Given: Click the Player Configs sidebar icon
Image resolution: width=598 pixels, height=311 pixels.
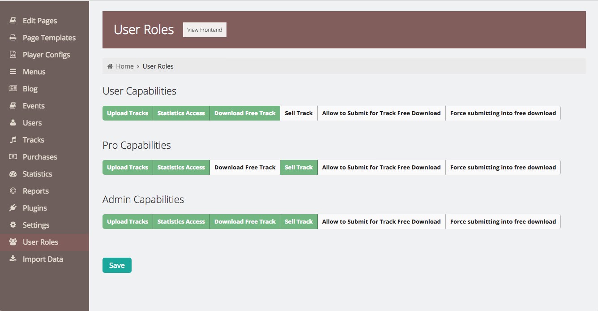Looking at the screenshot, I should pos(13,55).
